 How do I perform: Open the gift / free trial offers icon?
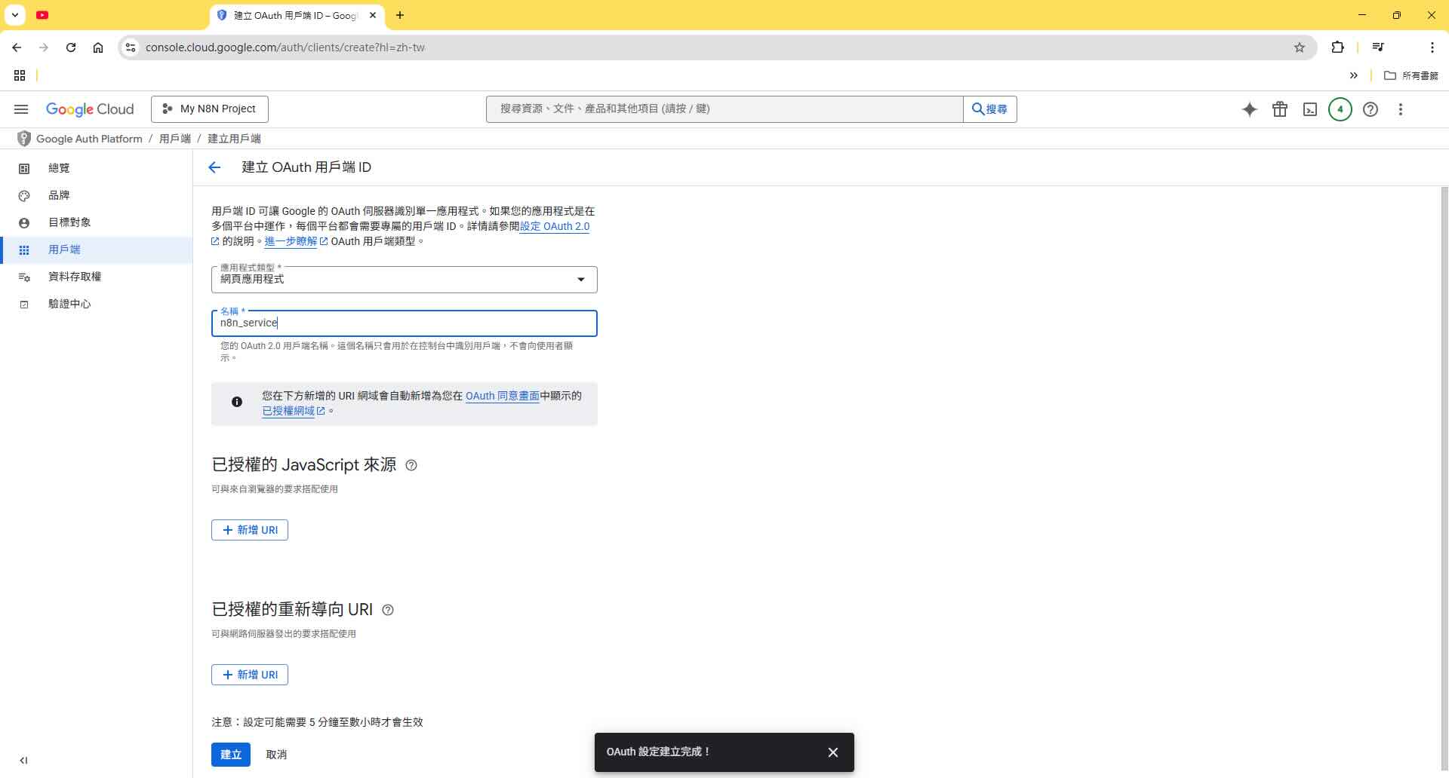click(1280, 109)
